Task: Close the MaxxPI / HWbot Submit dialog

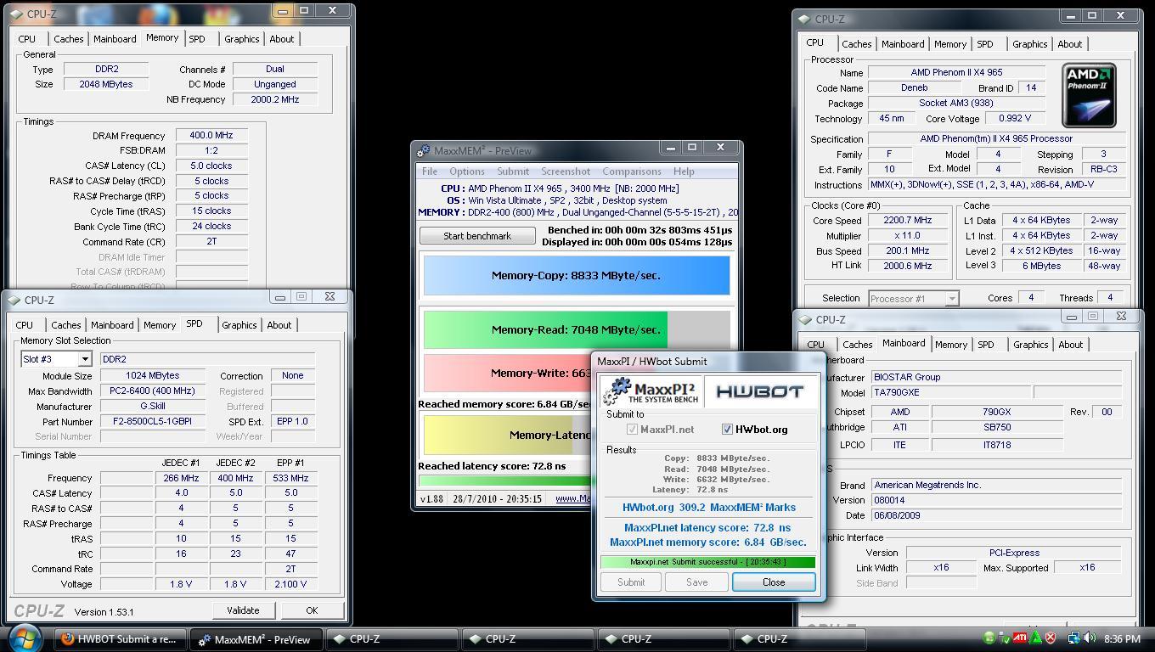Action: [774, 582]
